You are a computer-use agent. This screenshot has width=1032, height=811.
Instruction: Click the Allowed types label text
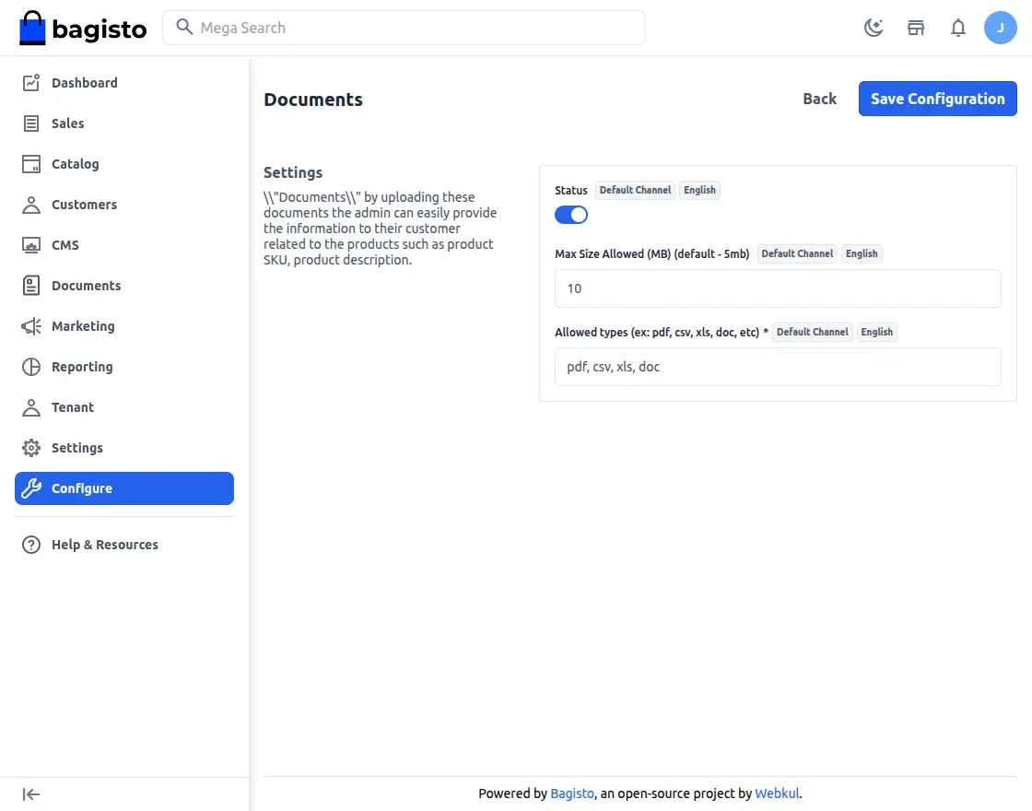click(662, 333)
